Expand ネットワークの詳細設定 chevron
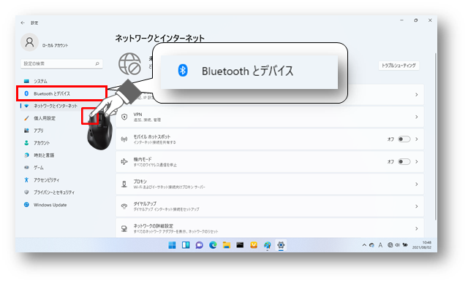 pyautogui.click(x=416, y=228)
